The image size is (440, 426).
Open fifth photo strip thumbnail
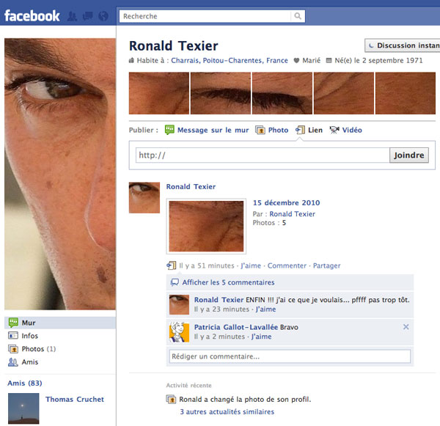pyautogui.click(x=406, y=93)
